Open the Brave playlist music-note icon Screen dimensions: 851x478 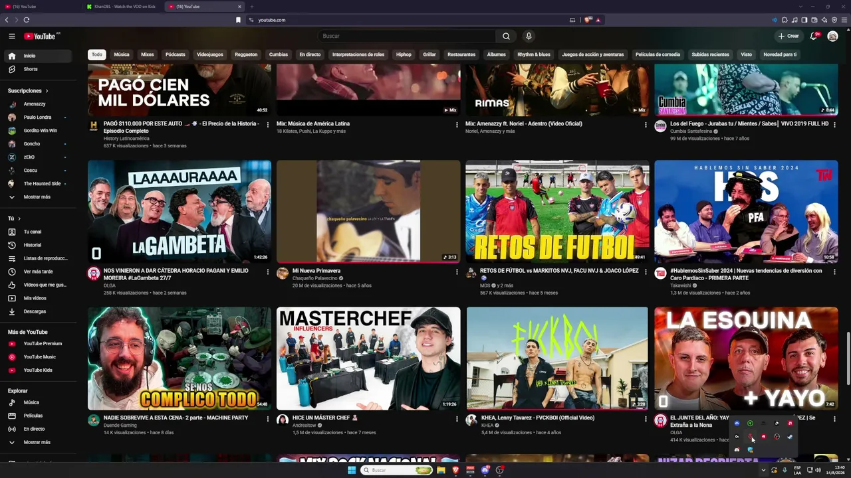coord(794,20)
